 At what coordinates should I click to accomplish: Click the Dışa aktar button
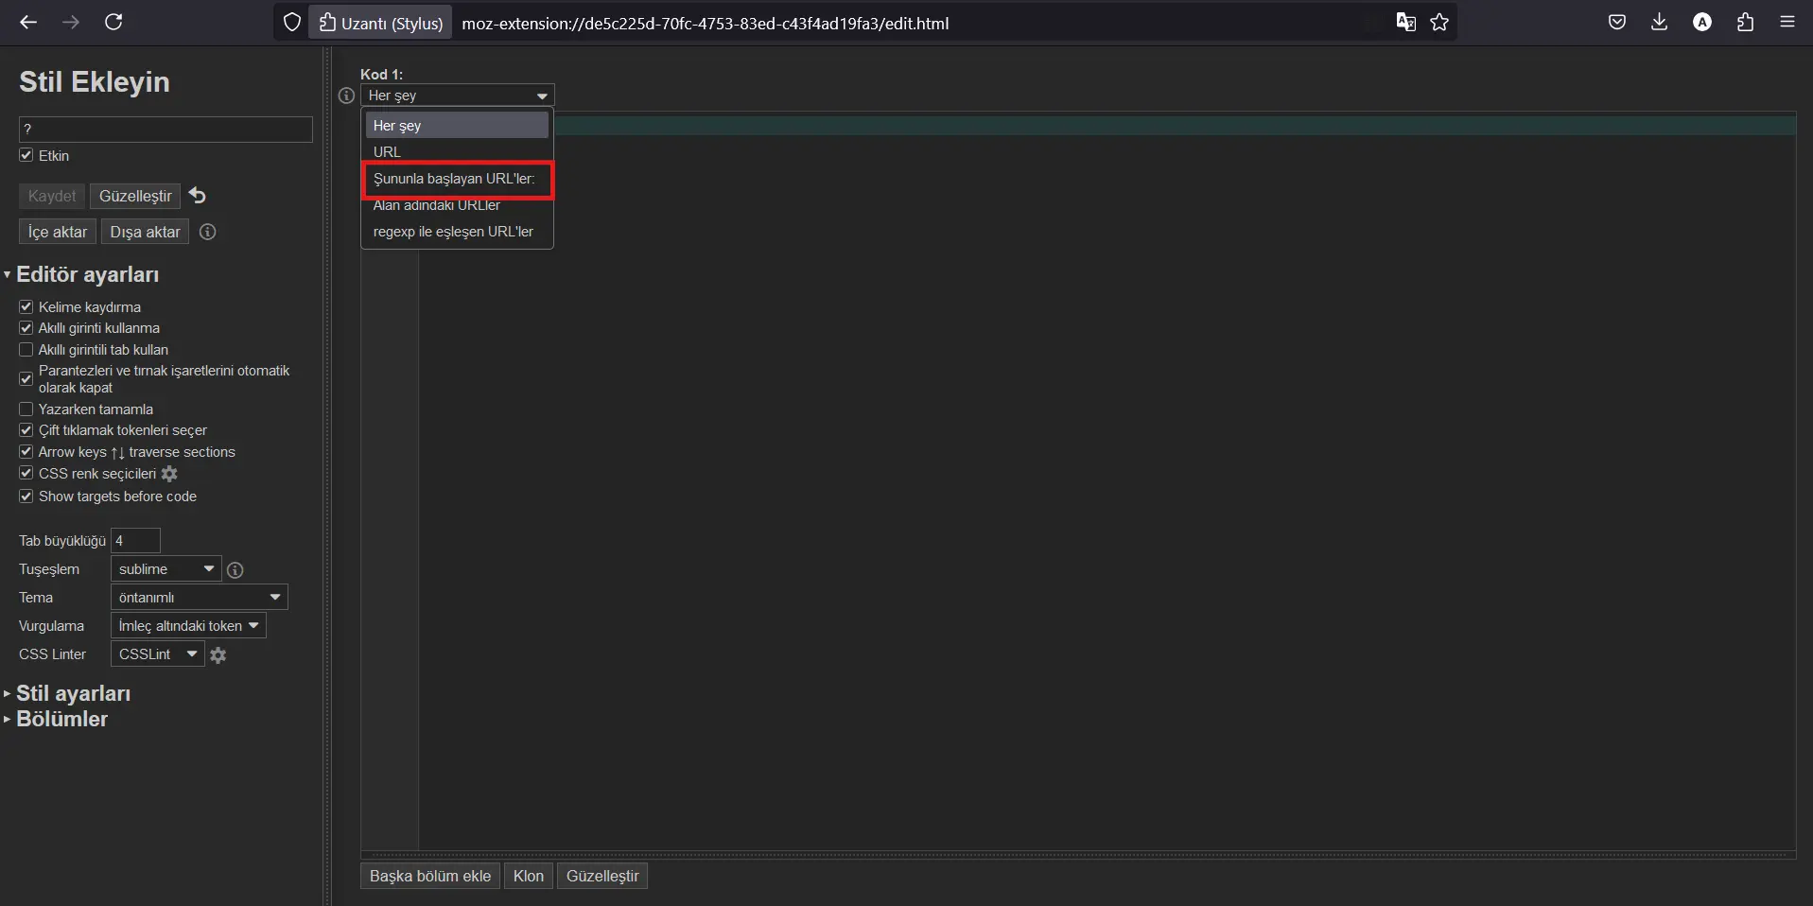coord(145,232)
